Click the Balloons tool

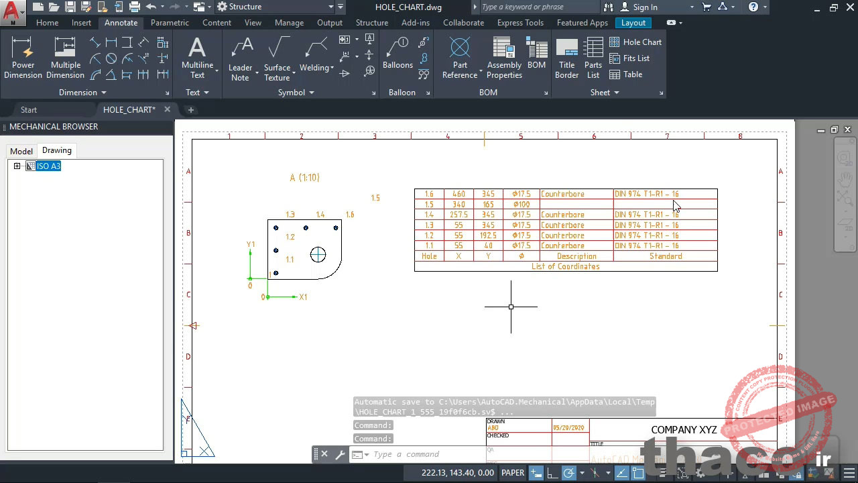[x=397, y=54]
